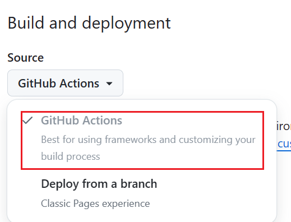This screenshot has height=222, width=291.
Task: Open the GitHub Actions source dropdown
Action: click(x=65, y=83)
